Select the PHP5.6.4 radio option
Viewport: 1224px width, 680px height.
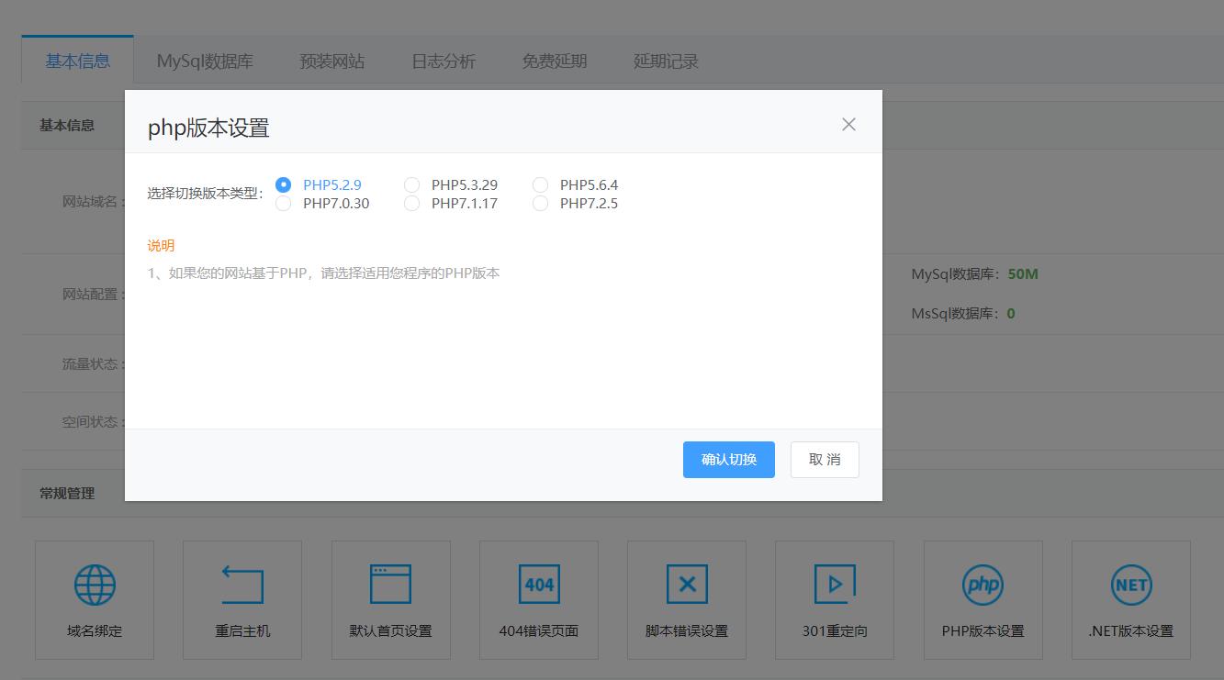pos(540,184)
